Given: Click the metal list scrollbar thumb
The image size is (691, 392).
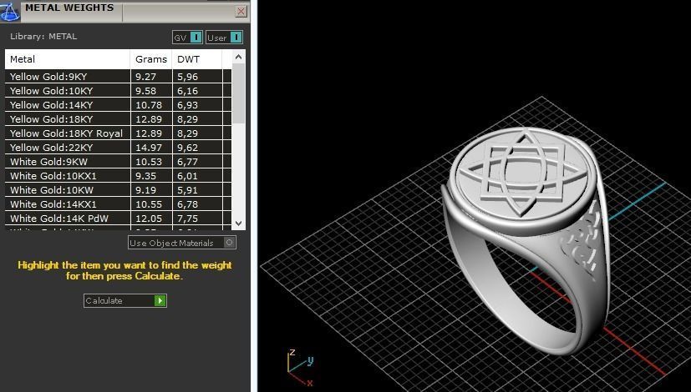Looking at the screenshot, I should 238,93.
